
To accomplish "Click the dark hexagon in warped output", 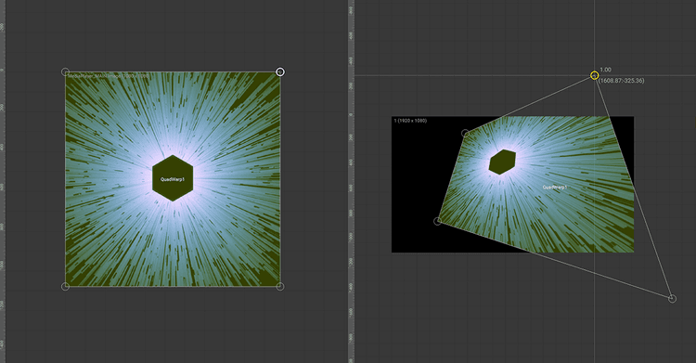I will pyautogui.click(x=502, y=162).
